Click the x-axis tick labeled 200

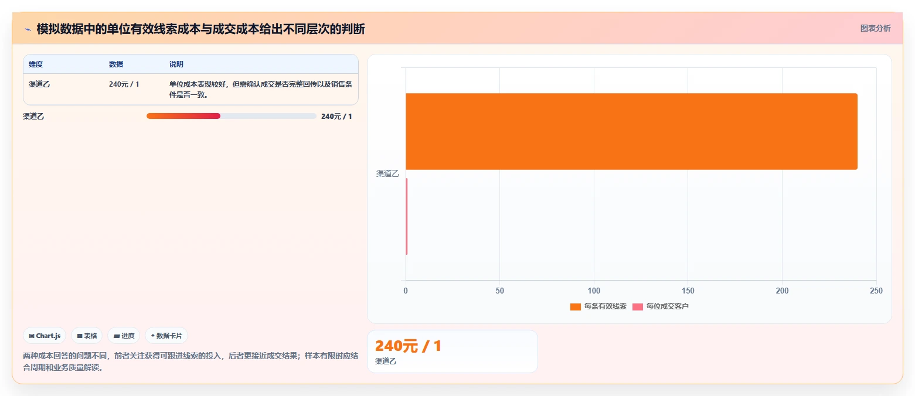(x=783, y=291)
